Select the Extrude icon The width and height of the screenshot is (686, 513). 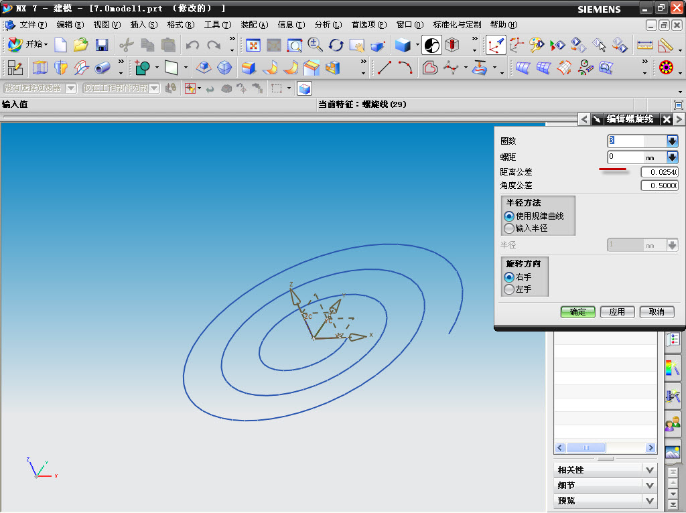(40, 68)
